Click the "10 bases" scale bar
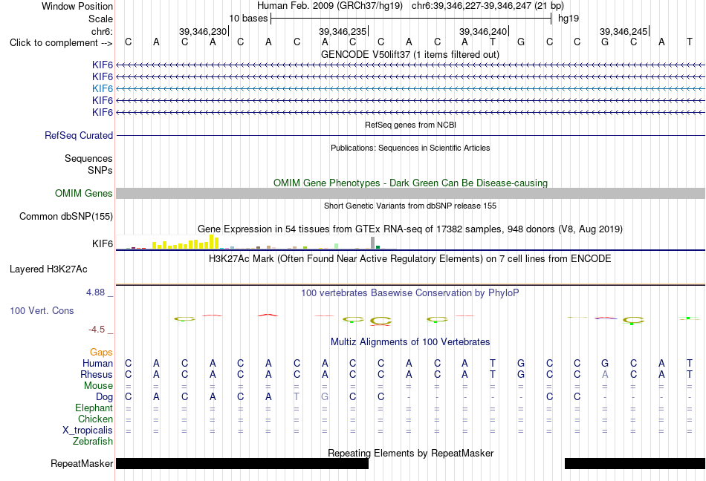706x481 pixels. [x=411, y=19]
